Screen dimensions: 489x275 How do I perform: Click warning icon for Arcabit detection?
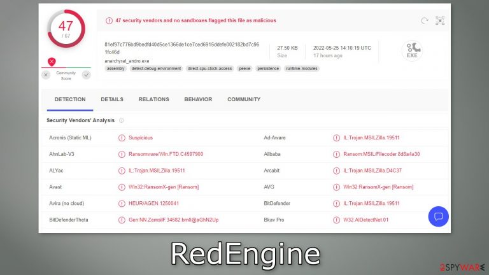tap(336, 171)
